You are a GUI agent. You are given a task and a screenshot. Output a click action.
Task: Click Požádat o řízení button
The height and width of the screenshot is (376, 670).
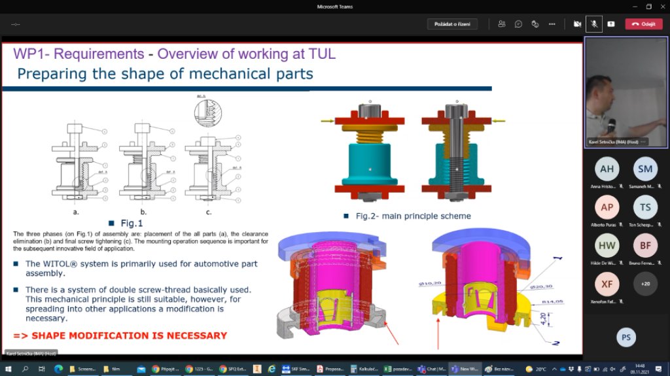point(452,24)
